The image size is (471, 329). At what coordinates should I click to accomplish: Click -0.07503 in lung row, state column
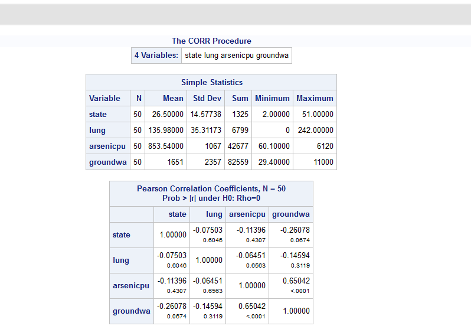tap(172, 256)
